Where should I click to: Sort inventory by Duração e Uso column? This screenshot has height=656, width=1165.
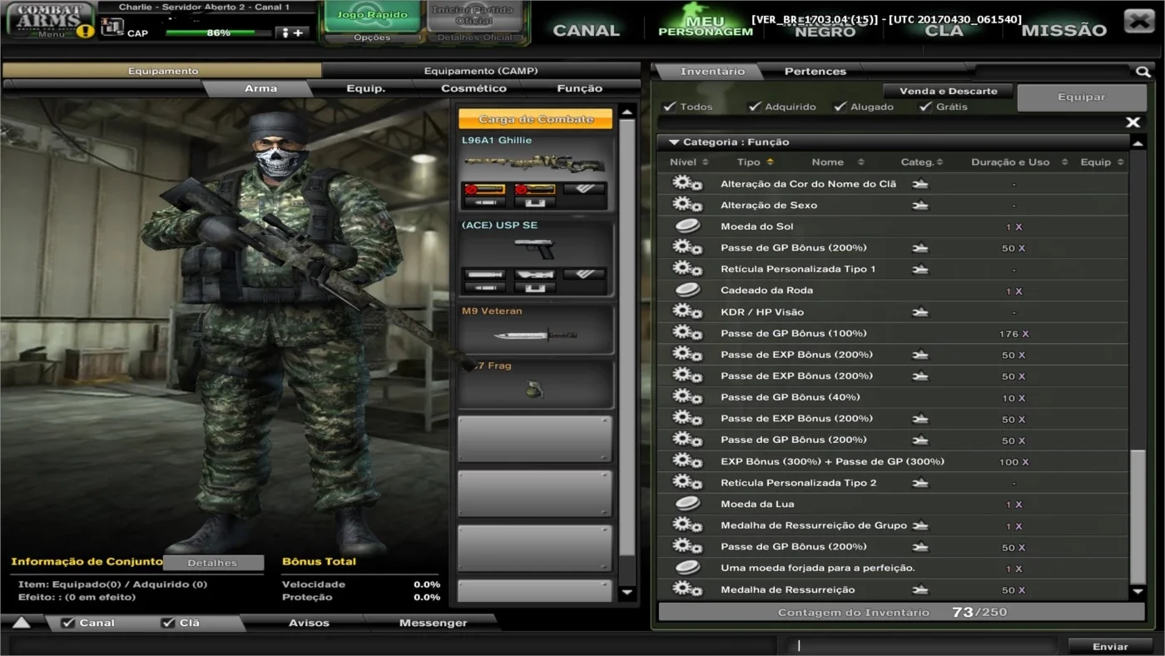pos(1019,162)
